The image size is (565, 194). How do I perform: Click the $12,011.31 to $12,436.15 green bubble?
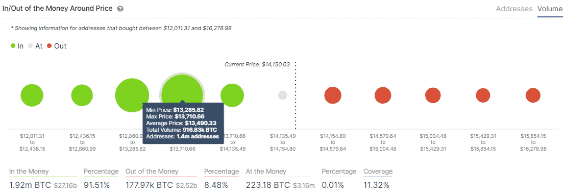[32, 95]
